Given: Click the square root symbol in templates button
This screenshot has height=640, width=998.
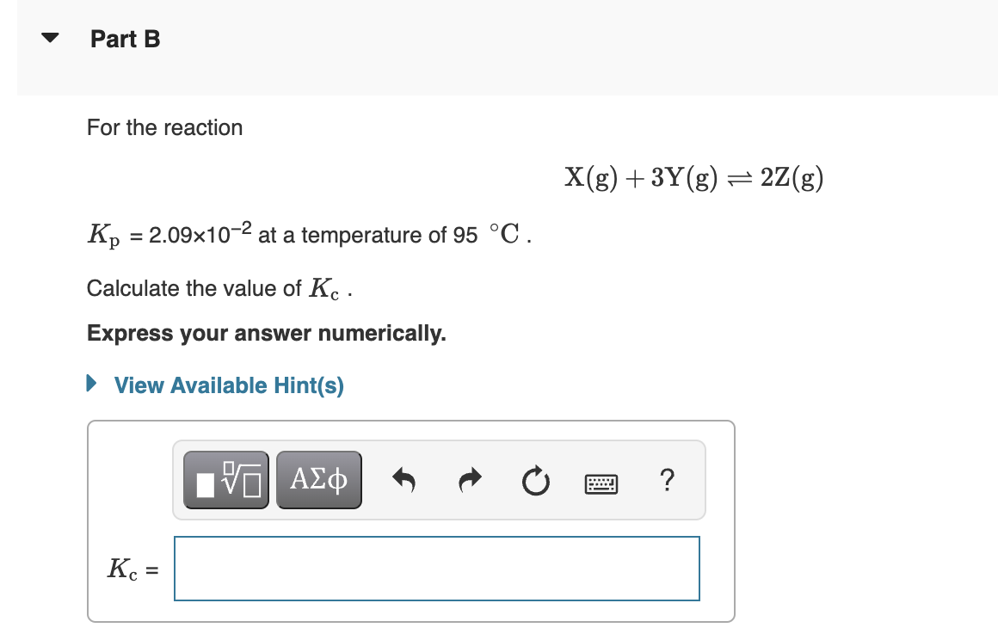Looking at the screenshot, I should tap(240, 480).
